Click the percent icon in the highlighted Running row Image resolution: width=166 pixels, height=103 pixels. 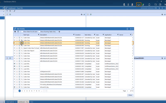click(x=22, y=43)
